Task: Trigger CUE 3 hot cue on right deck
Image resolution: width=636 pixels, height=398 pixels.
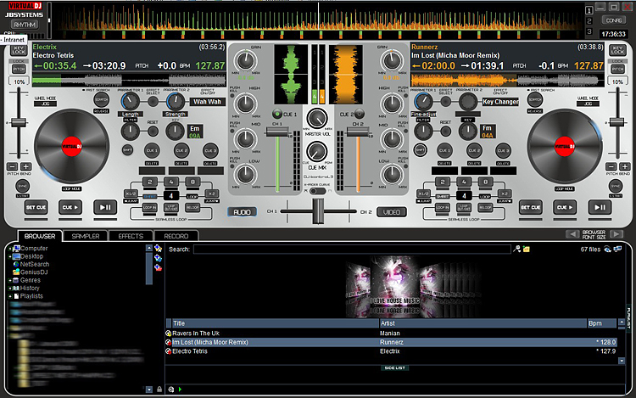Action: click(503, 150)
